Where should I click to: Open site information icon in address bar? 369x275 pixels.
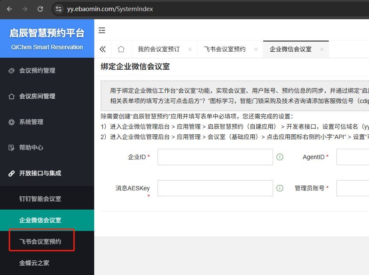tap(59, 9)
